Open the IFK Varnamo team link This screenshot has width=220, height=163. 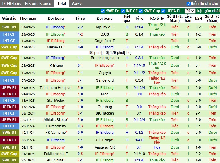click(56, 133)
